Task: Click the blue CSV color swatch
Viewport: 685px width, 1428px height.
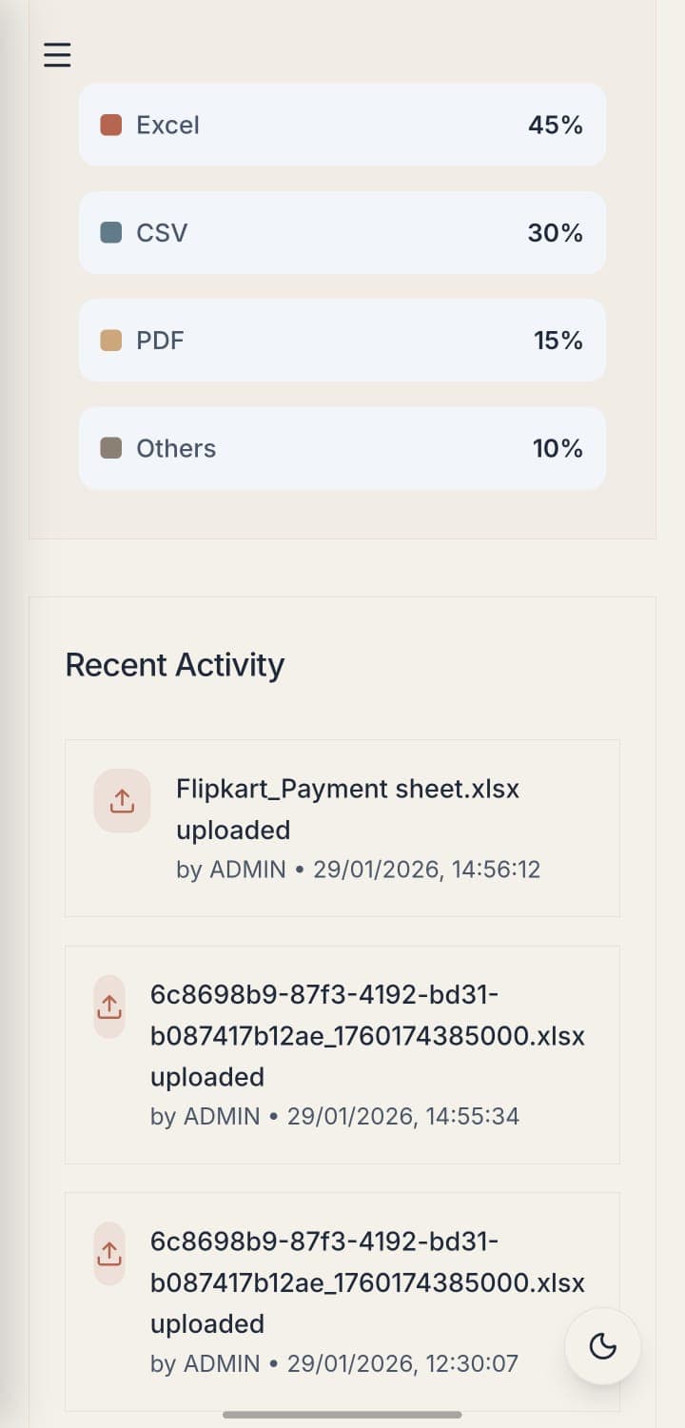Action: click(x=111, y=233)
